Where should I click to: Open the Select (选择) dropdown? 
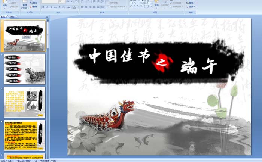pos(191,7)
